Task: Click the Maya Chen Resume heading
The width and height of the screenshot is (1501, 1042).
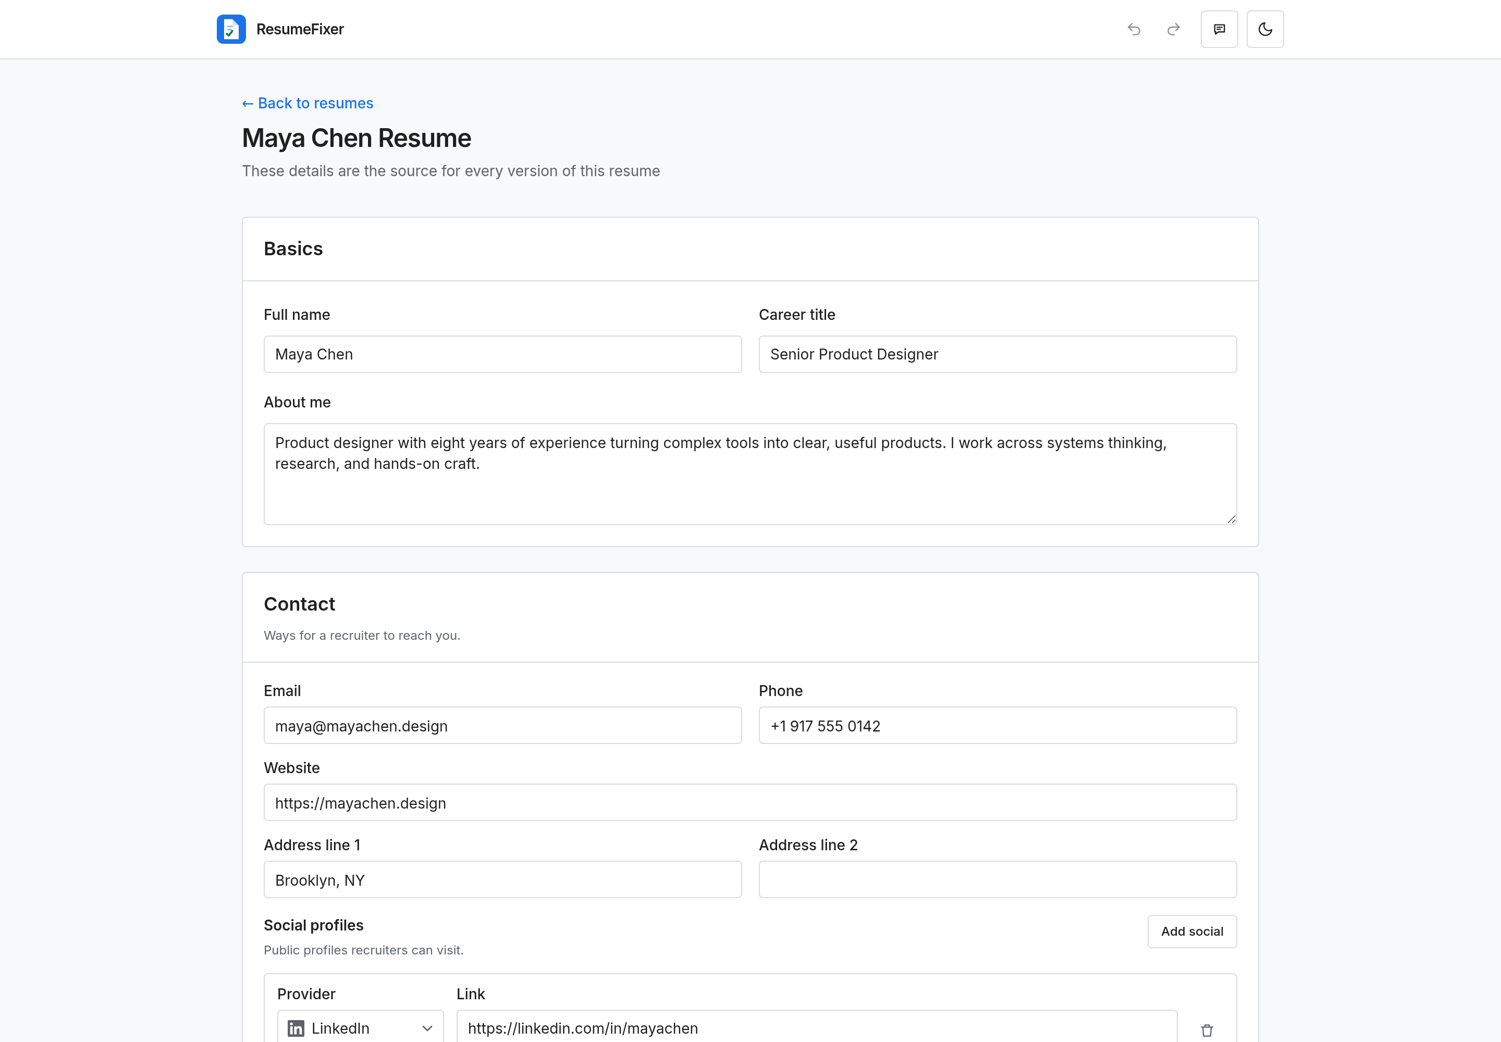Action: click(356, 139)
